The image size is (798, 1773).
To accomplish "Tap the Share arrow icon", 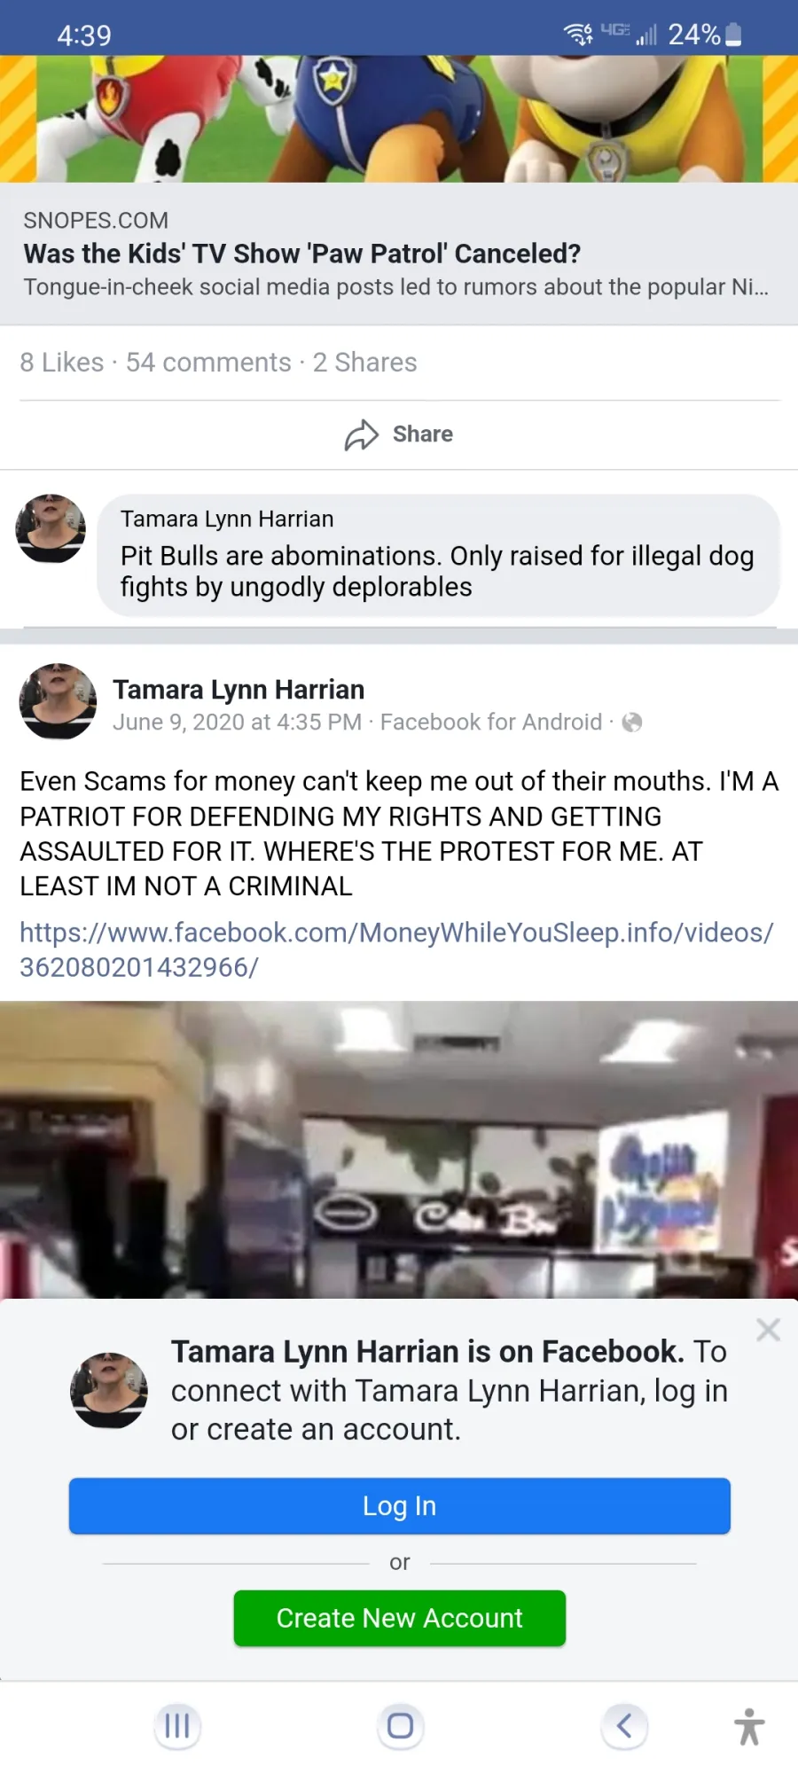I will [362, 434].
